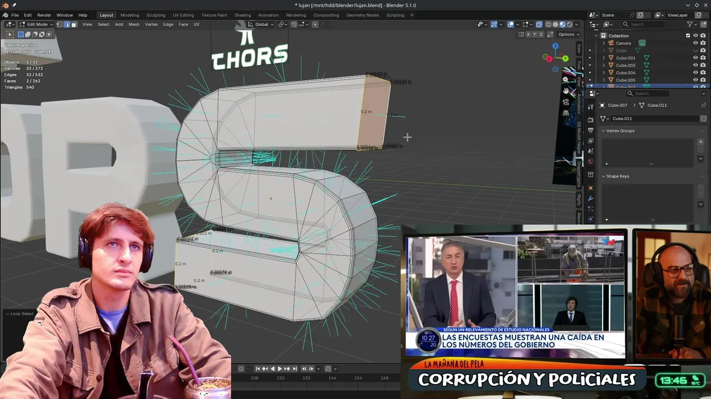Screen dimensions: 711x399
Task: Expand the Camera tree item
Action: (x=604, y=43)
